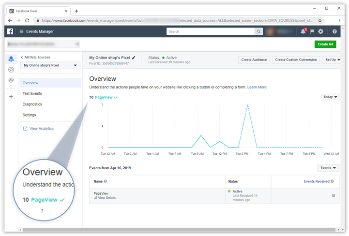Click the Facebook logo icon
Viewport: 349px width, 236px height.
coord(10,31)
